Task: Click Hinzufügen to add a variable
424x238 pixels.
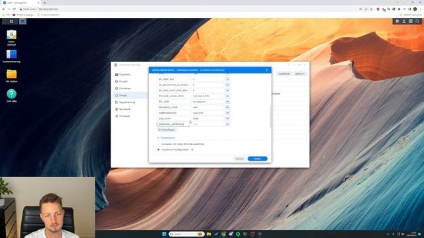Action: [x=166, y=130]
